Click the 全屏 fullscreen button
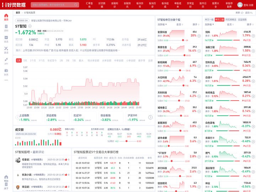This screenshot has width=256, height=192. [x=150, y=60]
